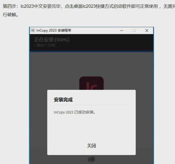Click the 关闭 button in the dialog
The height and width of the screenshot is (164, 175).
pos(91,146)
